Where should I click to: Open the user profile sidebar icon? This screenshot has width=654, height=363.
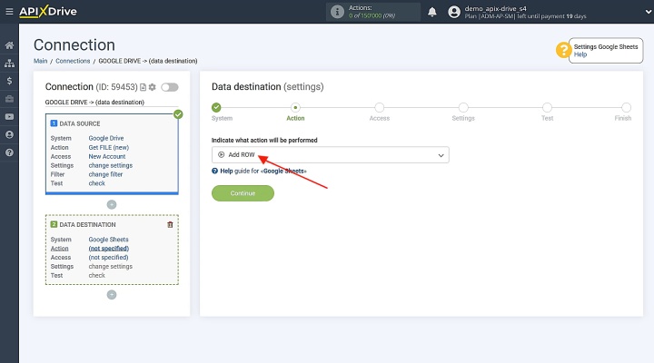tap(9, 134)
